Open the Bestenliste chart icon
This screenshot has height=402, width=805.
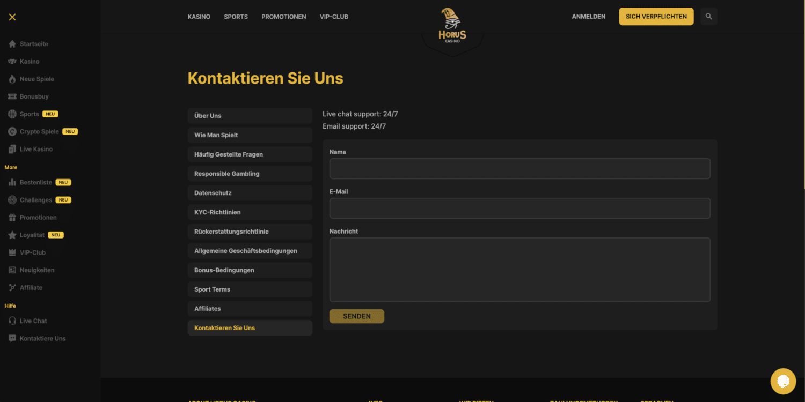tap(12, 182)
